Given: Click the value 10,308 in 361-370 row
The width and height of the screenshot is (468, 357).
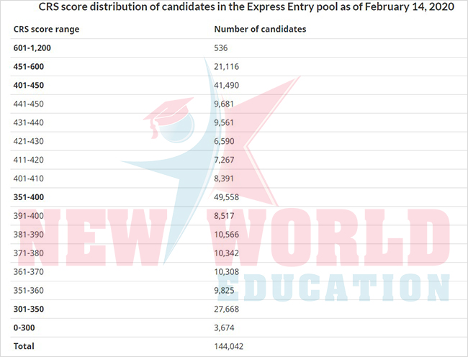Looking at the screenshot, I should (227, 271).
